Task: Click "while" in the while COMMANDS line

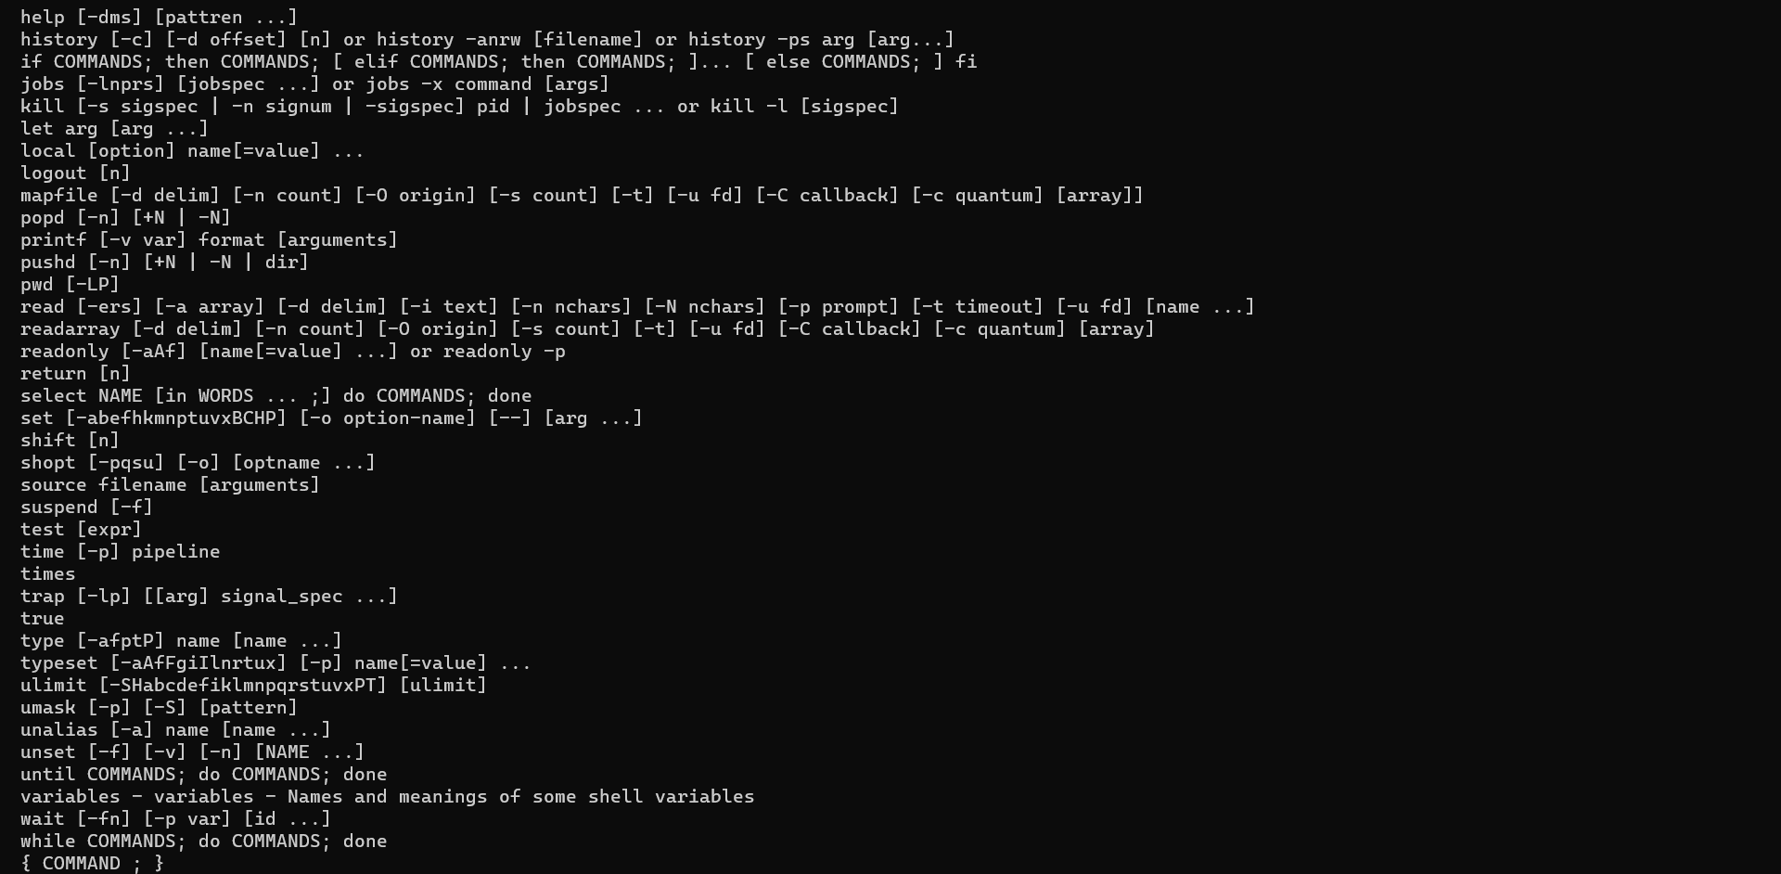Action: click(x=47, y=842)
